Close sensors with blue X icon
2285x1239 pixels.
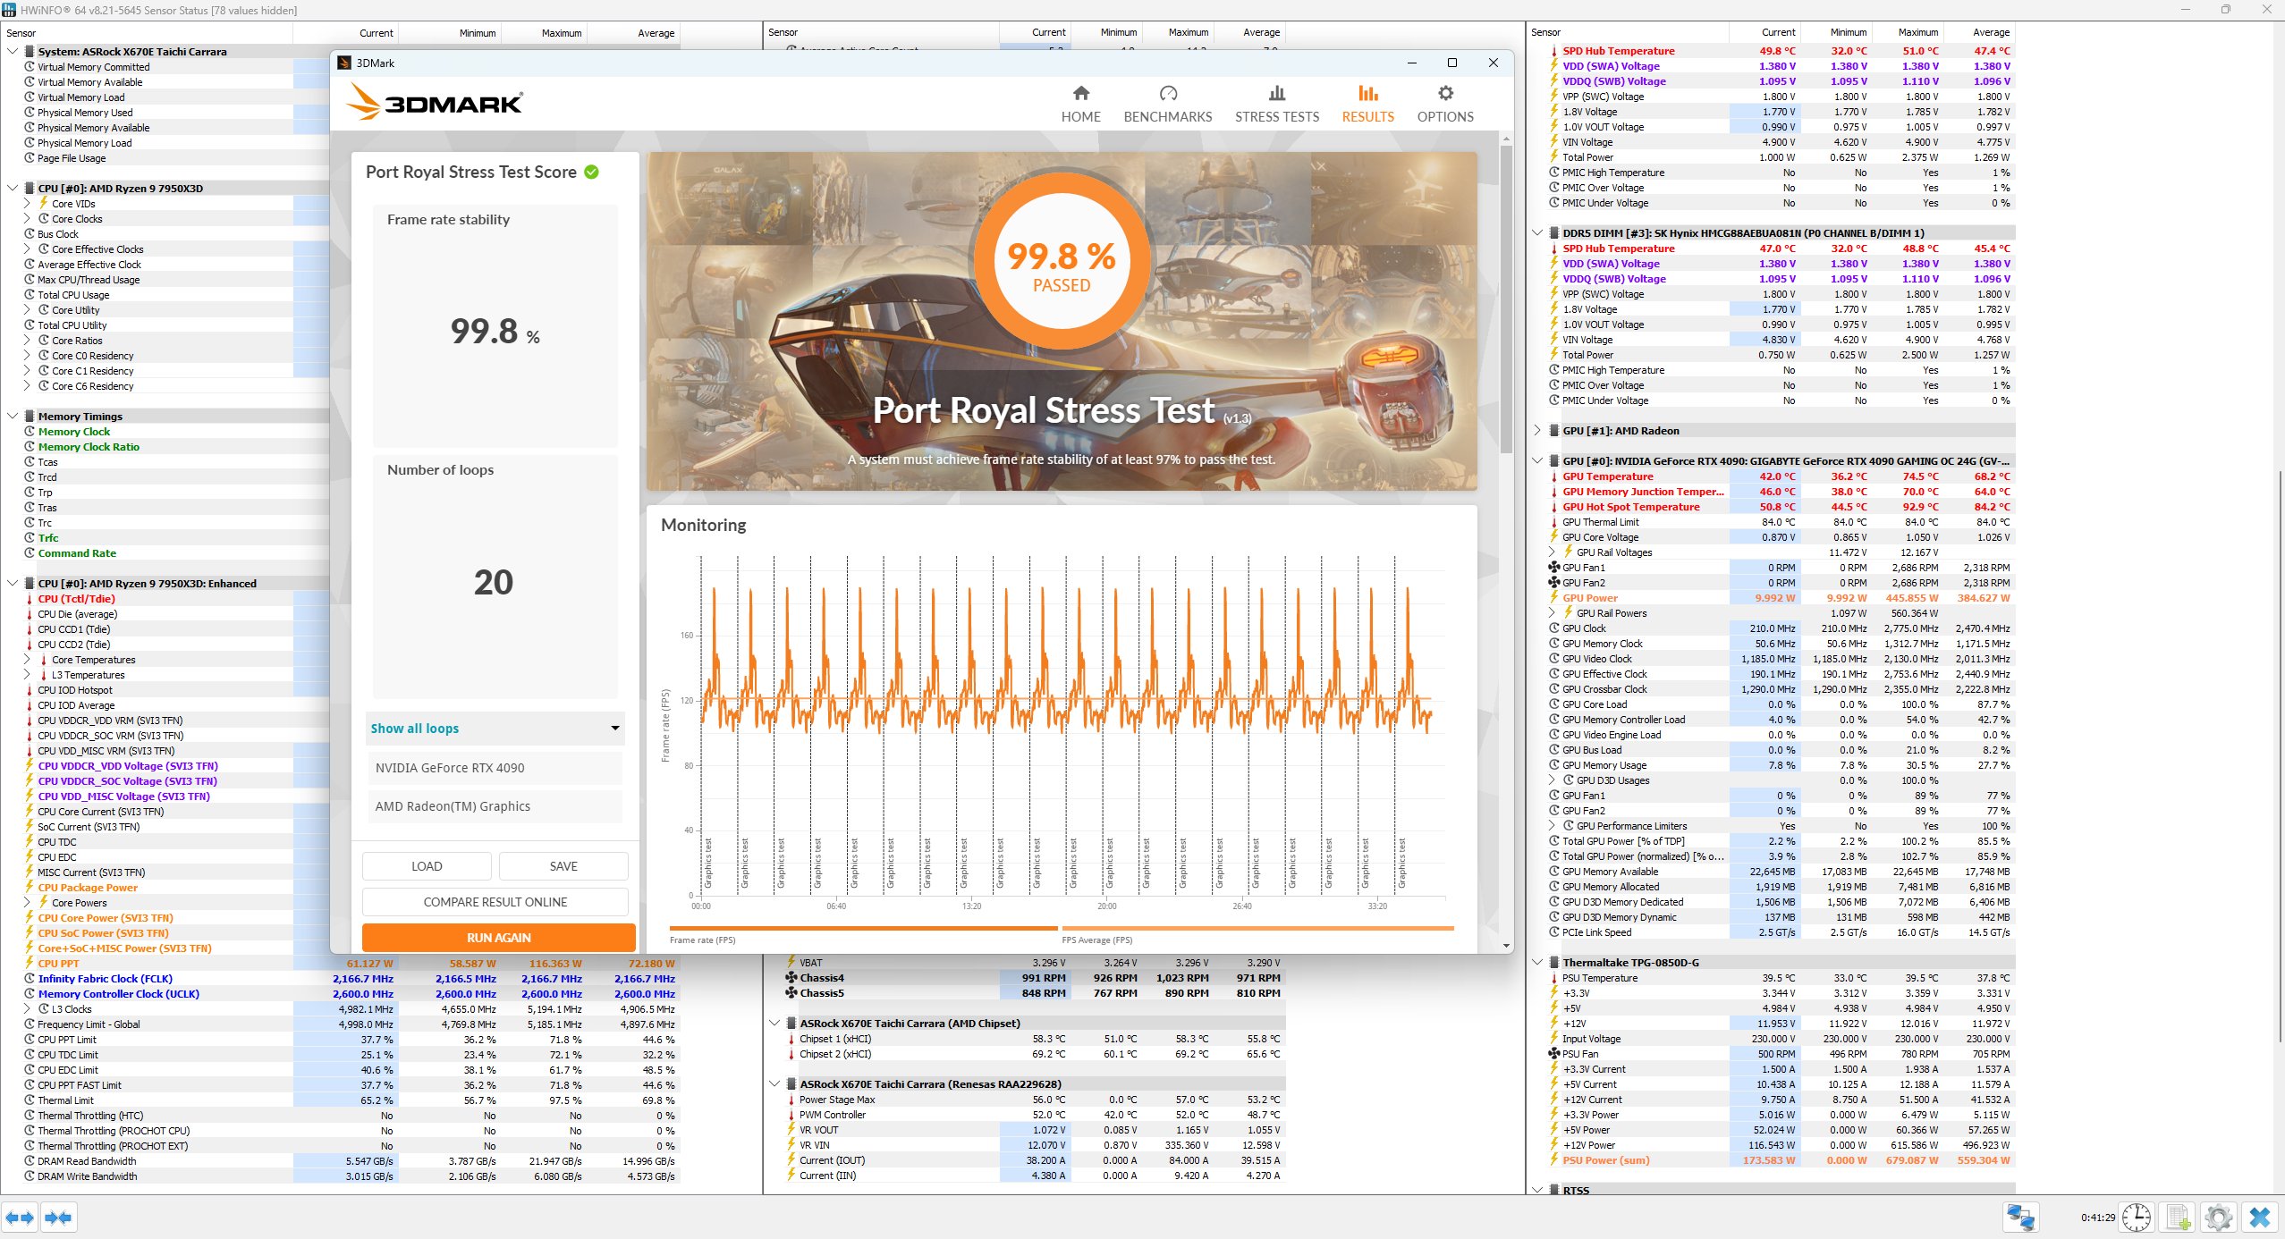click(x=2259, y=1218)
